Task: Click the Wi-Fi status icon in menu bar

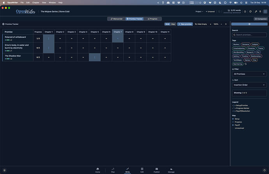Action: tap(230, 3)
